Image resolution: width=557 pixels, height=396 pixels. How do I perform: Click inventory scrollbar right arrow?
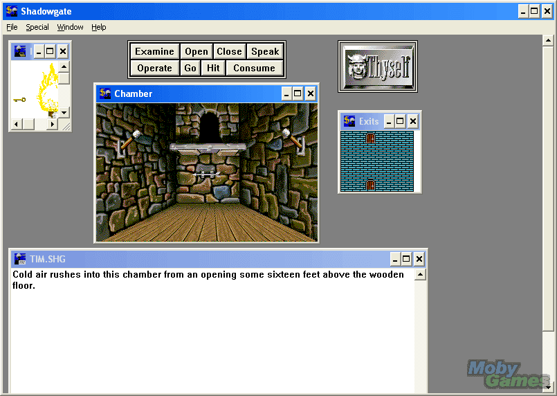(x=52, y=124)
